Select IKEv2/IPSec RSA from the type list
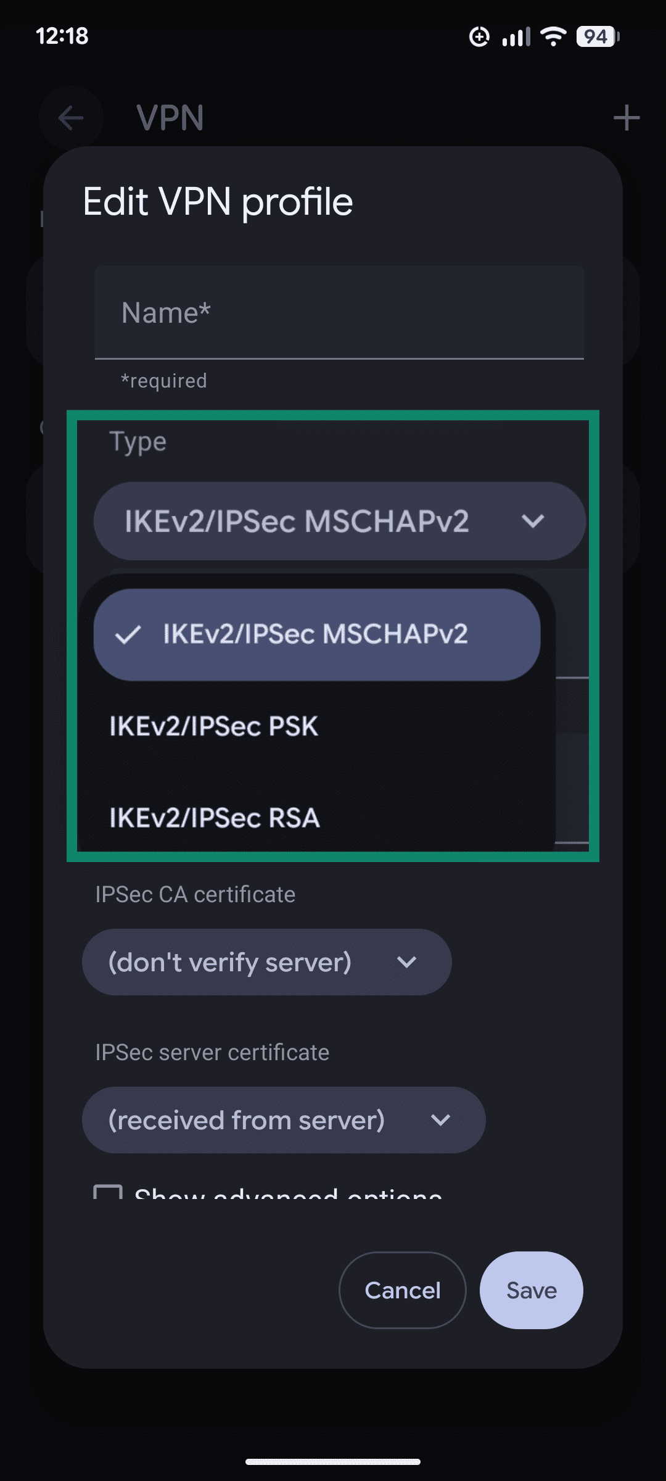This screenshot has height=1481, width=666. 215,818
